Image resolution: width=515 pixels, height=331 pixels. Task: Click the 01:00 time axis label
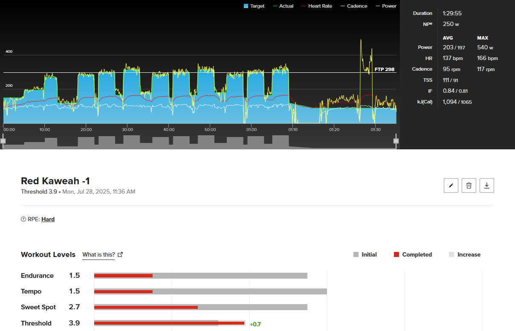(251, 129)
